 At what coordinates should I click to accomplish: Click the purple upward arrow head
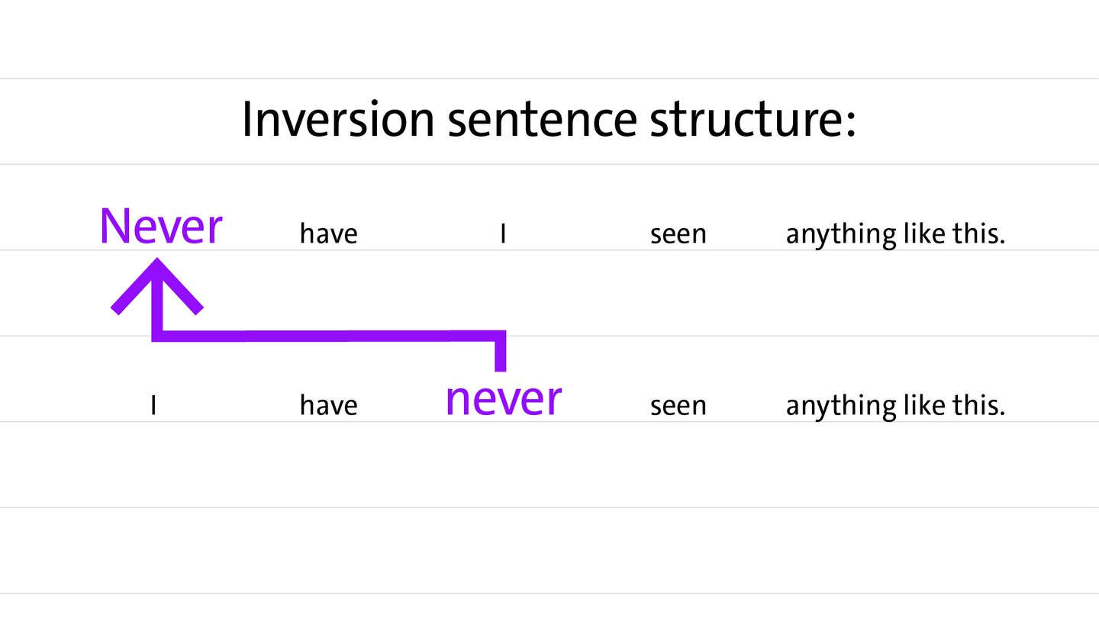click(x=156, y=284)
